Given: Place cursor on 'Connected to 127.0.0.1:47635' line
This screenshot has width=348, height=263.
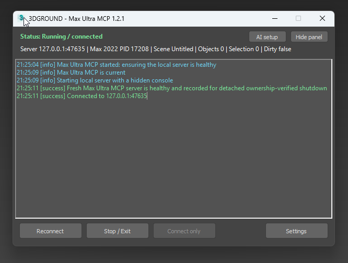Looking at the screenshot, I should point(82,96).
